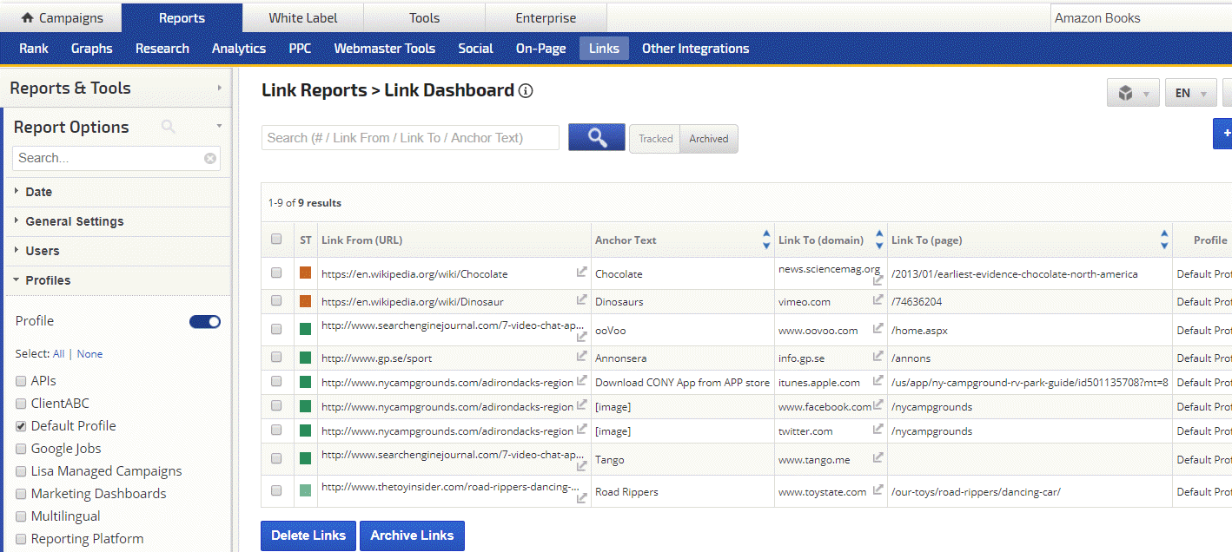Expand the Date section
This screenshot has height=552, width=1232.
pos(38,192)
